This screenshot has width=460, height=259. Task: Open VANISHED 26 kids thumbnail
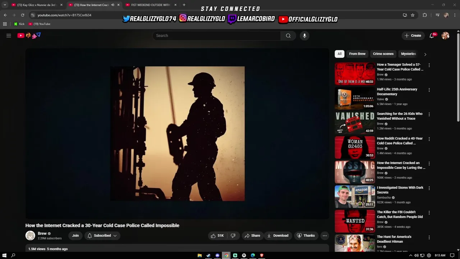355,123
